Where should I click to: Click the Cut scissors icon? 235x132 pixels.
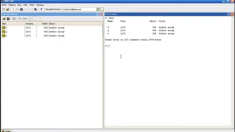13,10
